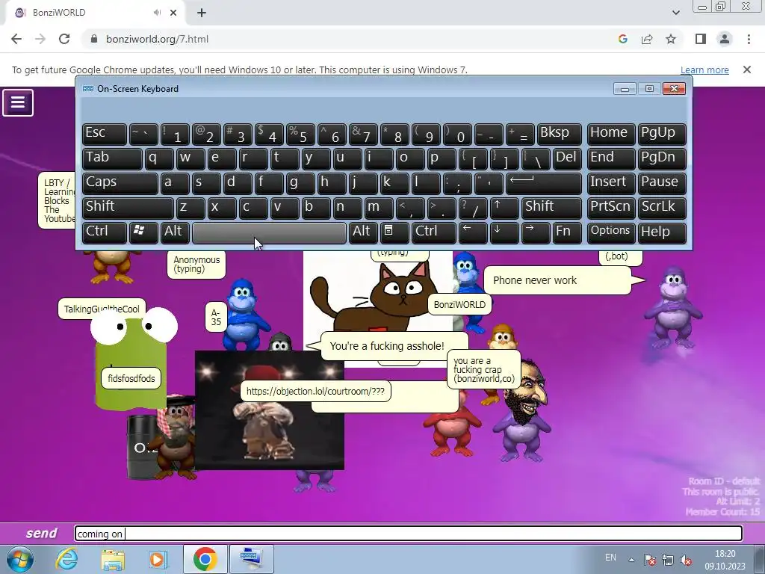Open Internet Explorer from the taskbar
The image size is (765, 574).
(x=66, y=559)
